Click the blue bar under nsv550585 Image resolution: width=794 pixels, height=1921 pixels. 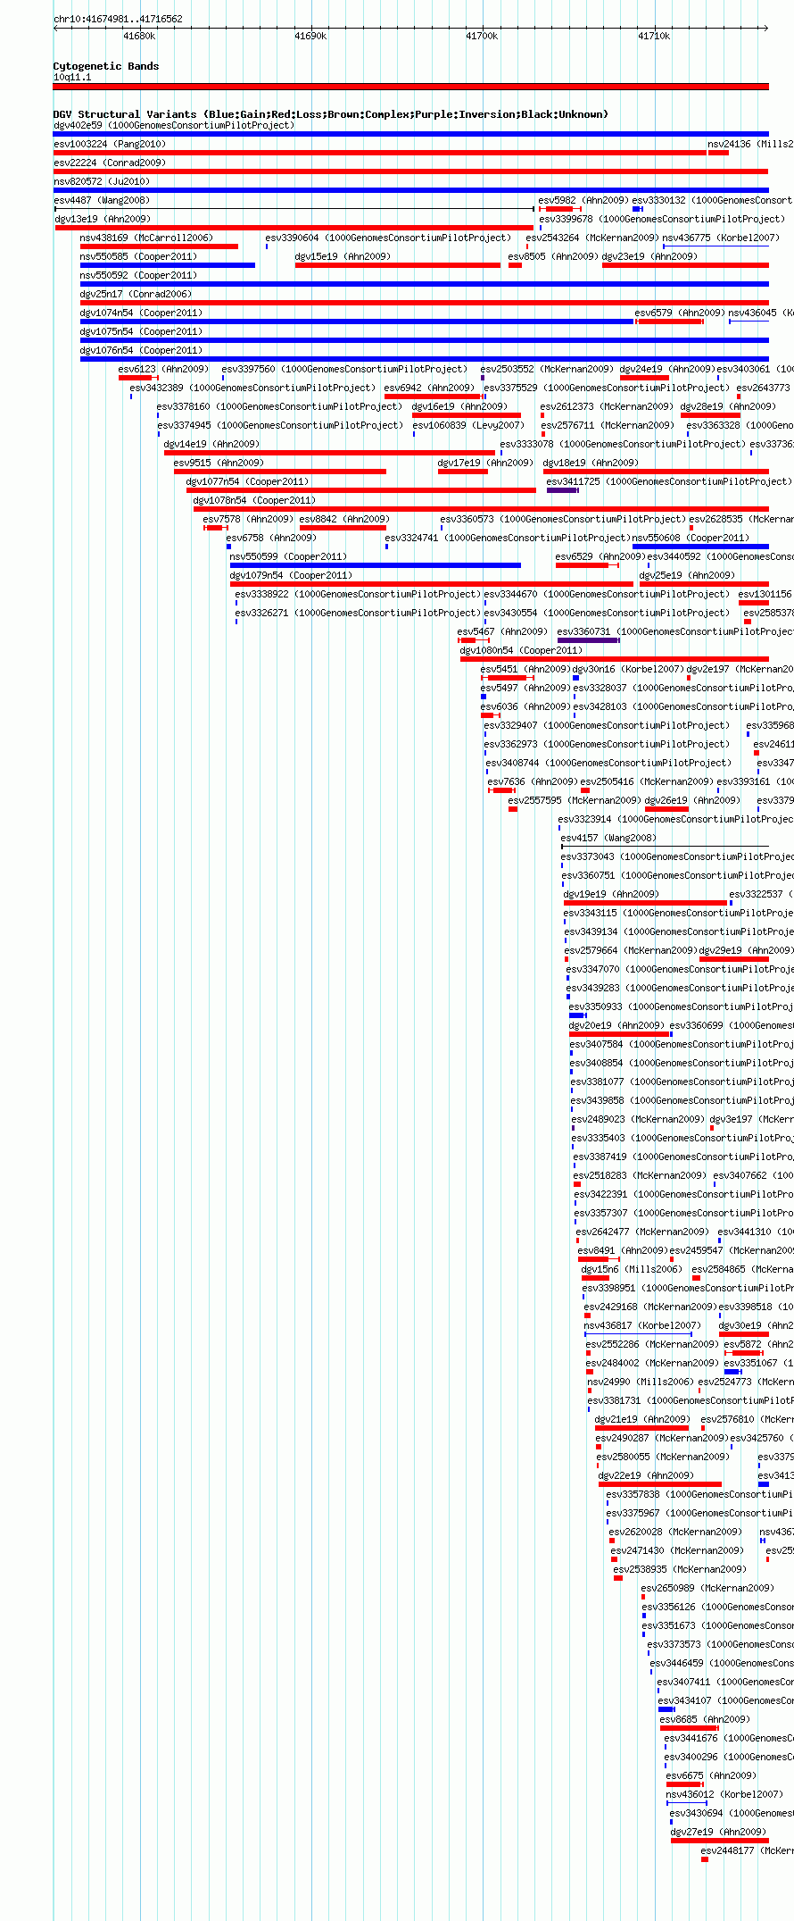pos(168,265)
